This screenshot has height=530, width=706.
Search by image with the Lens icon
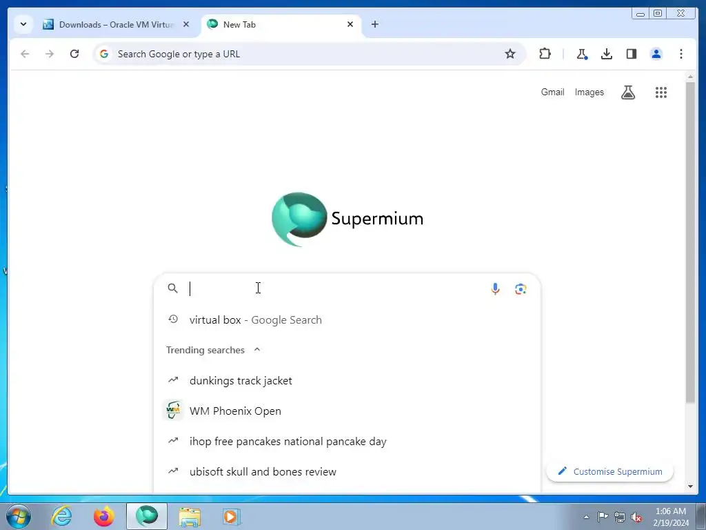click(521, 289)
